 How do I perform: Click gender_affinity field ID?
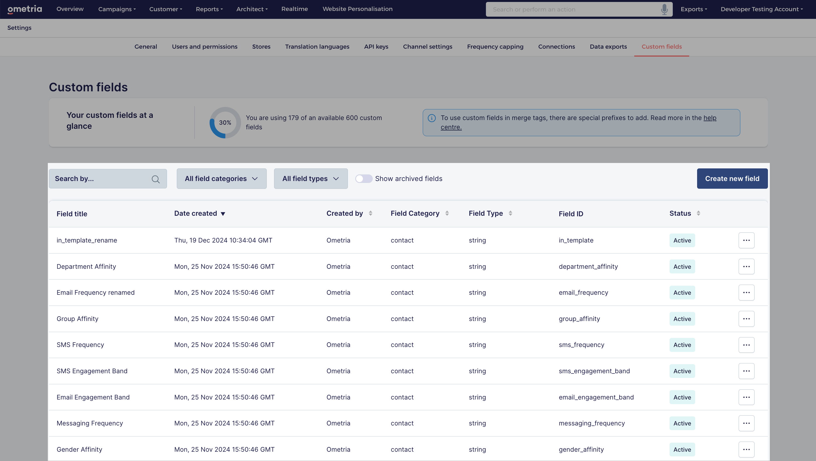pos(581,450)
